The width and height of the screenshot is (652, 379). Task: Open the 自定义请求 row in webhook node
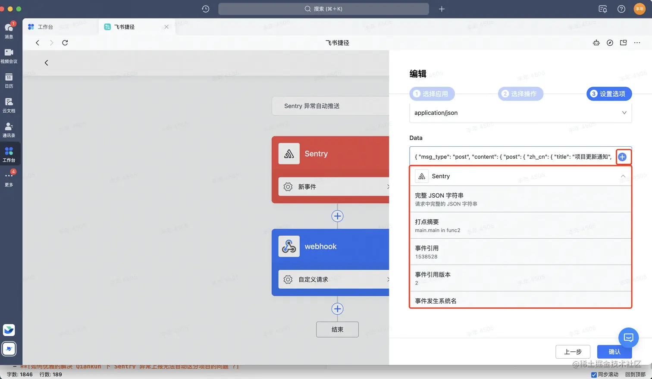(x=334, y=279)
